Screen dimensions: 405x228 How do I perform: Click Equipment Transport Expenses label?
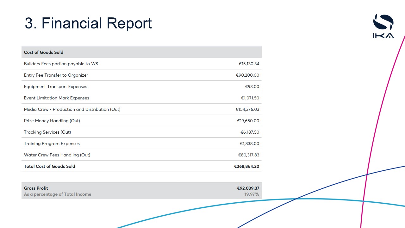pyautogui.click(x=55, y=86)
